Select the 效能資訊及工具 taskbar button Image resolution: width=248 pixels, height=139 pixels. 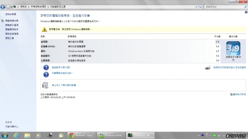point(140,136)
